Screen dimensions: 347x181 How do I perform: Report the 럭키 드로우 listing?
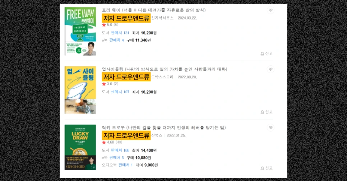[267, 168]
